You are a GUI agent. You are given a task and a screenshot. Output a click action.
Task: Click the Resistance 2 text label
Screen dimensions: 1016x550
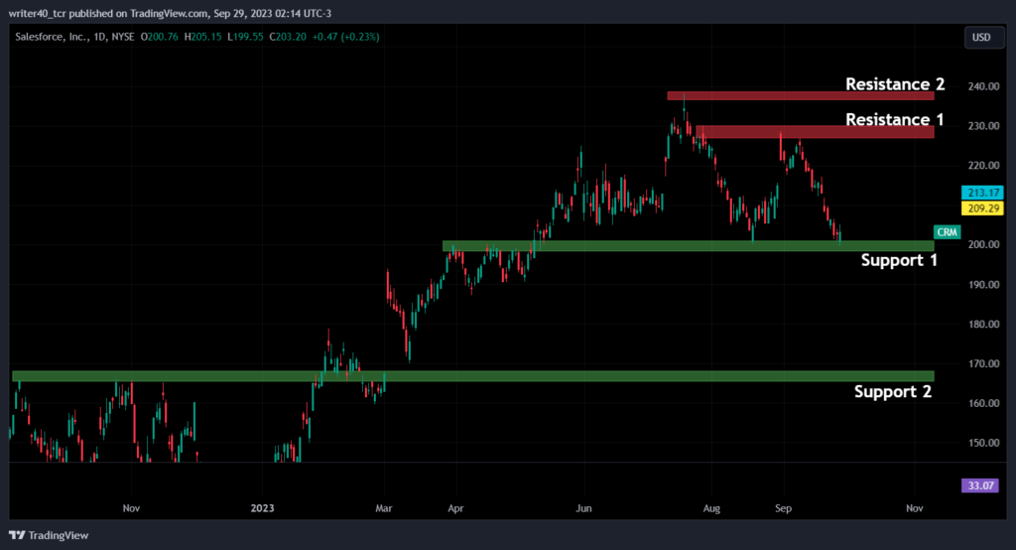point(895,84)
